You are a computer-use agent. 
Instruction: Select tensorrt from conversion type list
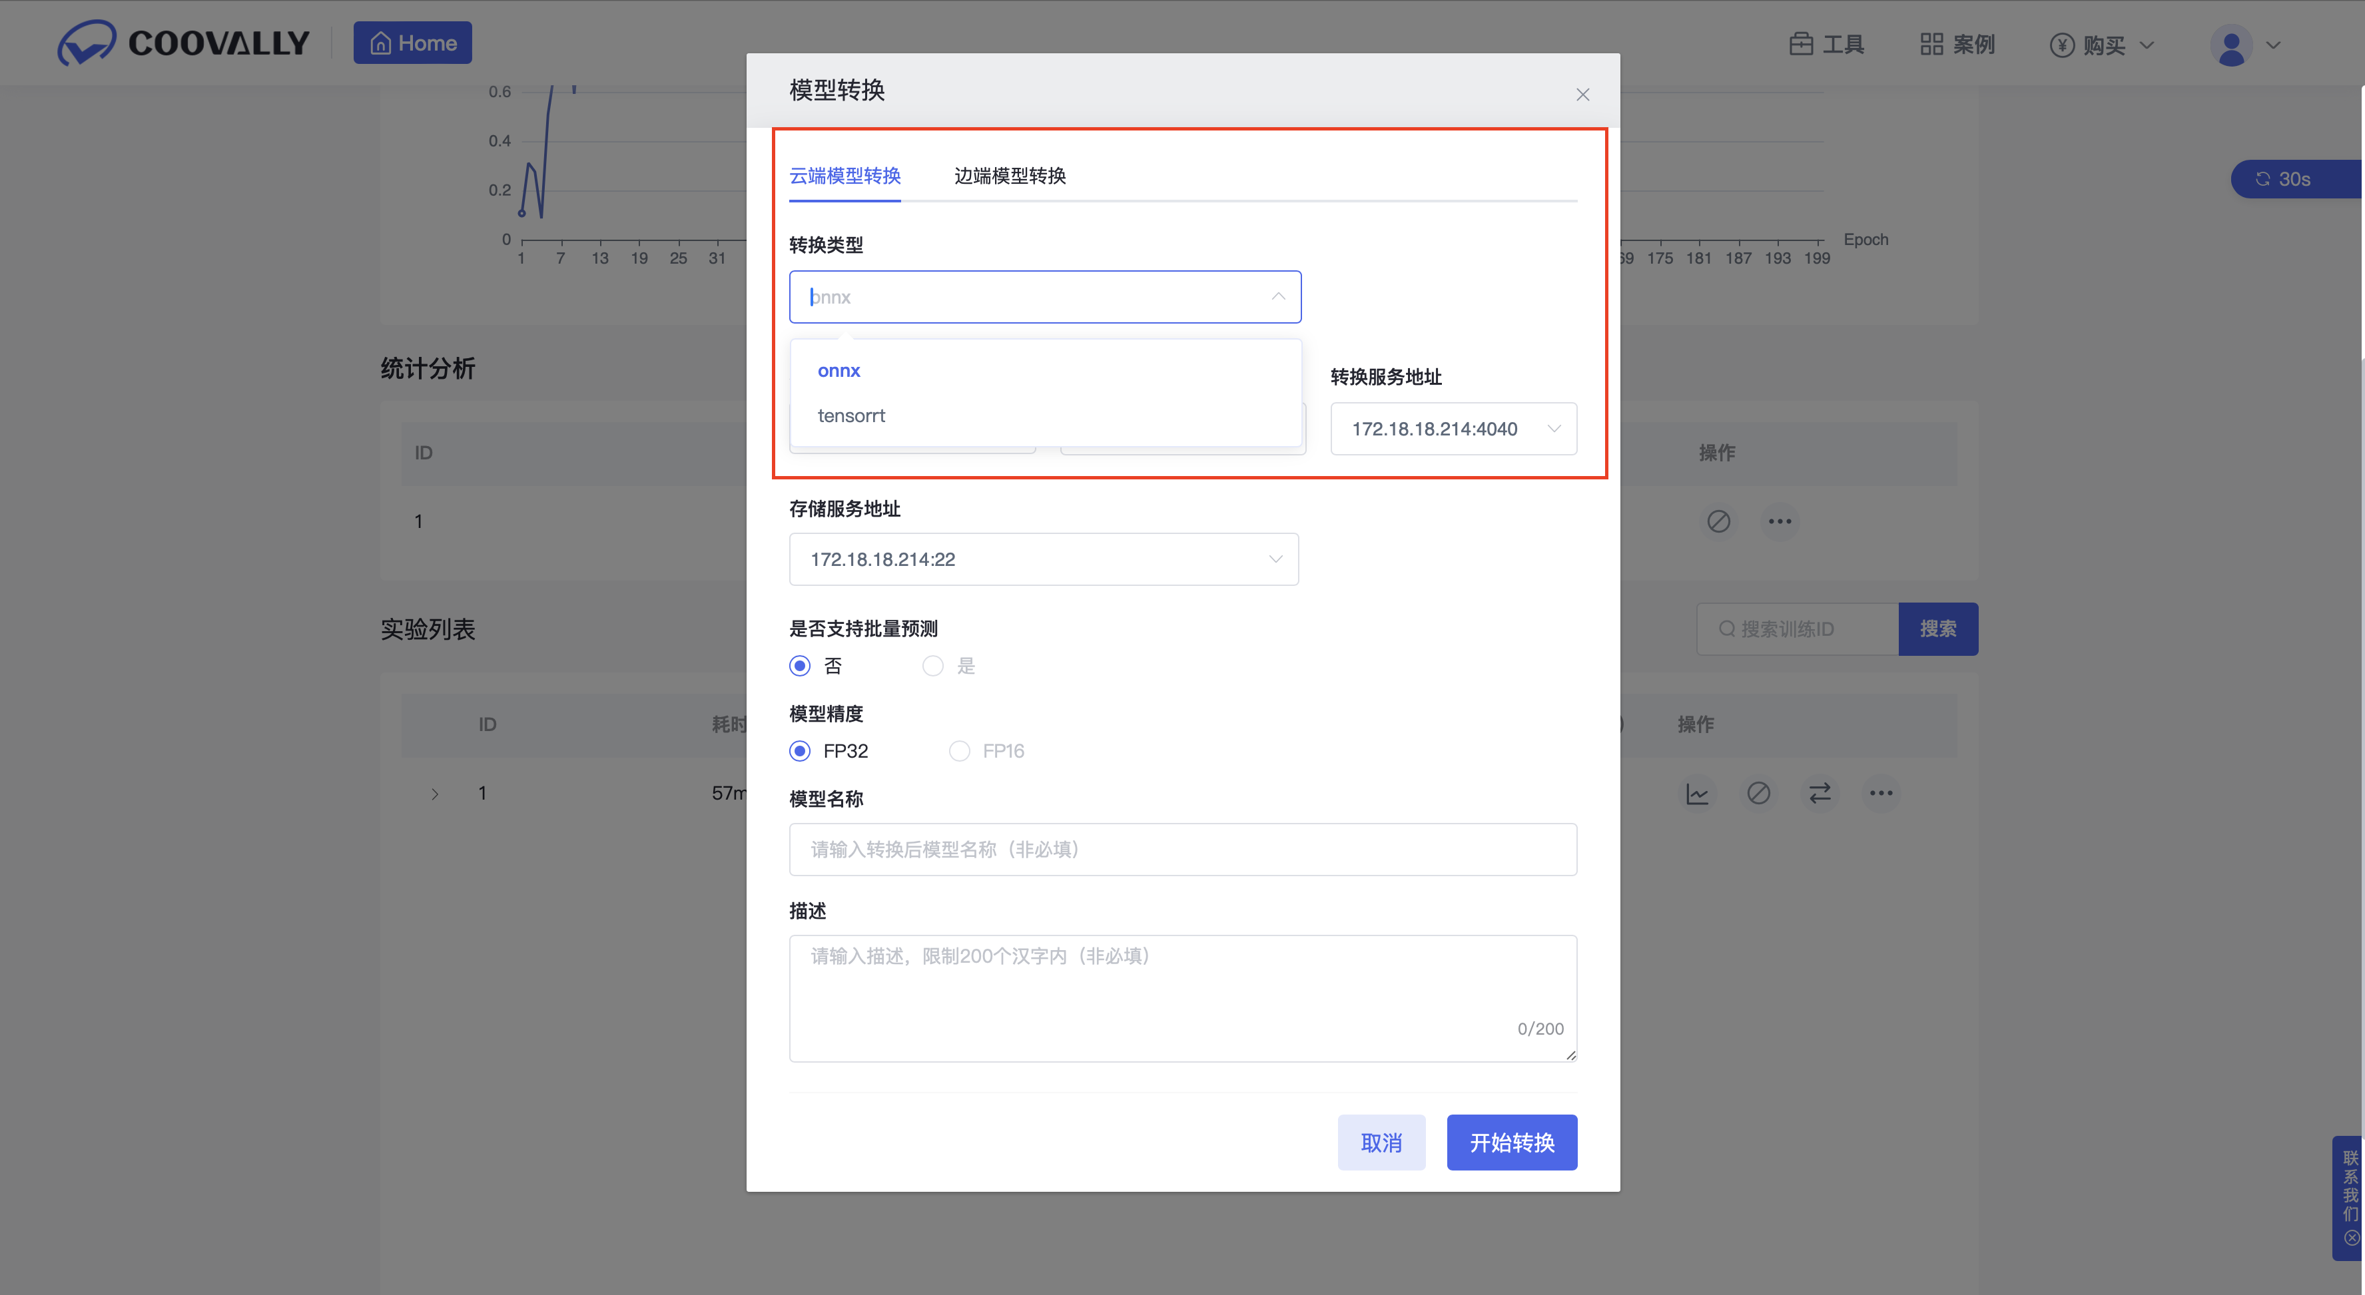851,415
